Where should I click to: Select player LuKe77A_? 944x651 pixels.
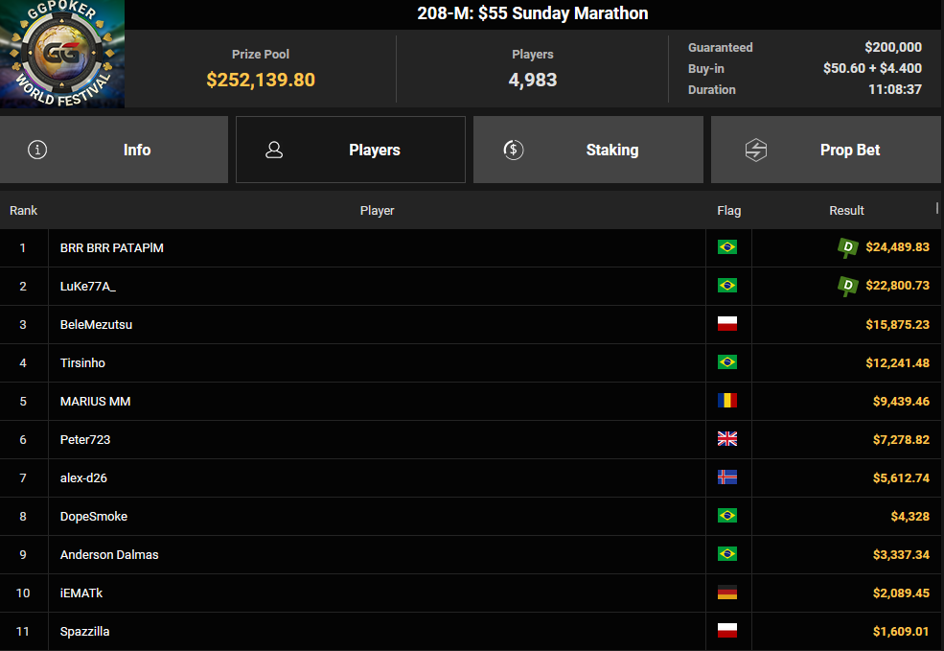[x=88, y=286]
